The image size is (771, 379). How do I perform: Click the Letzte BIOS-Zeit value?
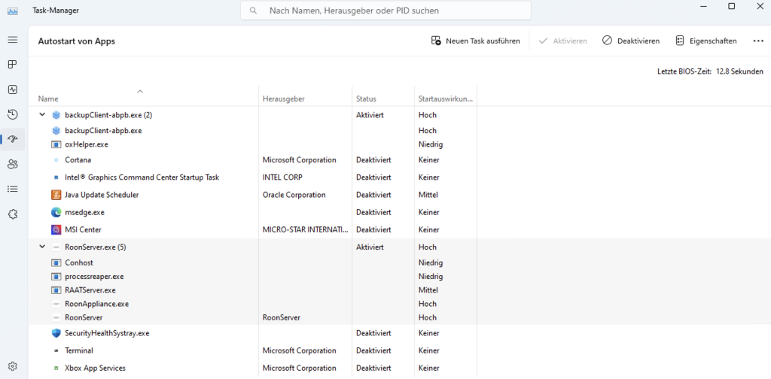click(739, 71)
